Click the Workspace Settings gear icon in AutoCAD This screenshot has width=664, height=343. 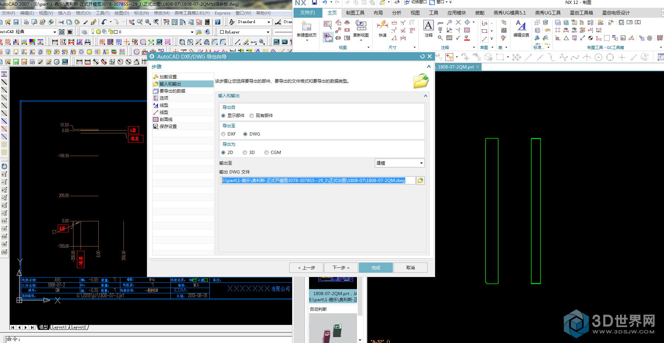coord(62,32)
